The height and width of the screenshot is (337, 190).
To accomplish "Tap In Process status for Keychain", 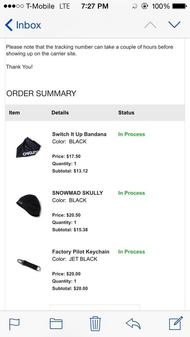I will pyautogui.click(x=132, y=252).
